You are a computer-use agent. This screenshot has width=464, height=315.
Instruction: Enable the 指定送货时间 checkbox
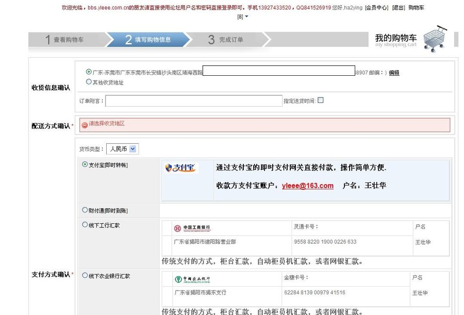point(321,100)
